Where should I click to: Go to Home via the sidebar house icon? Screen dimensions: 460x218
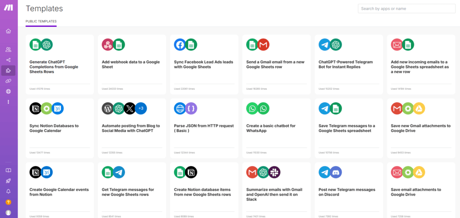tap(8, 31)
